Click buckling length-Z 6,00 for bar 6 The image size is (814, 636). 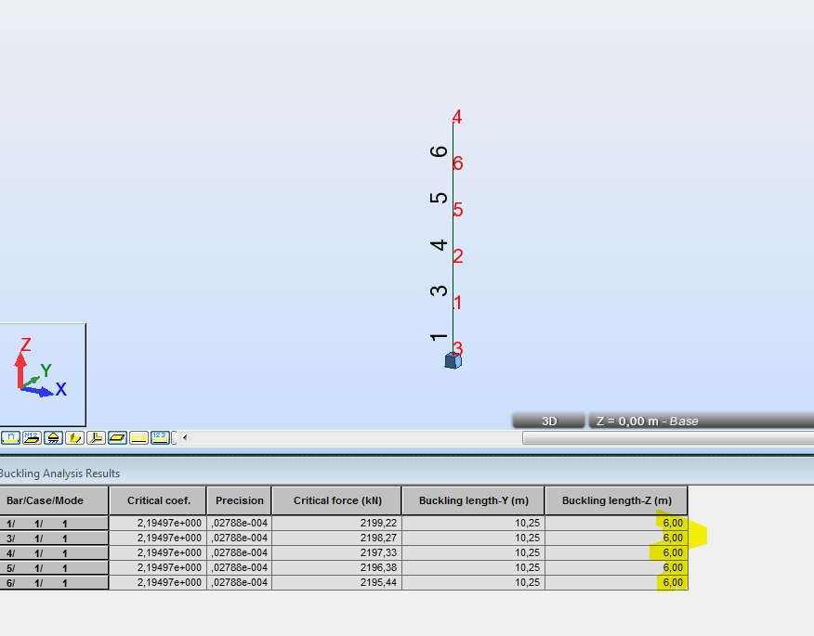tap(617, 582)
